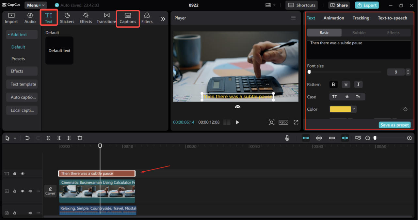
Task: Open more options for the audio track
Action: [x=38, y=213]
